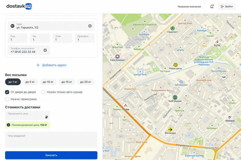This screenshot has width=241, height=160.
Task: Click the Что отвезти? text area
Action: pos(51,140)
